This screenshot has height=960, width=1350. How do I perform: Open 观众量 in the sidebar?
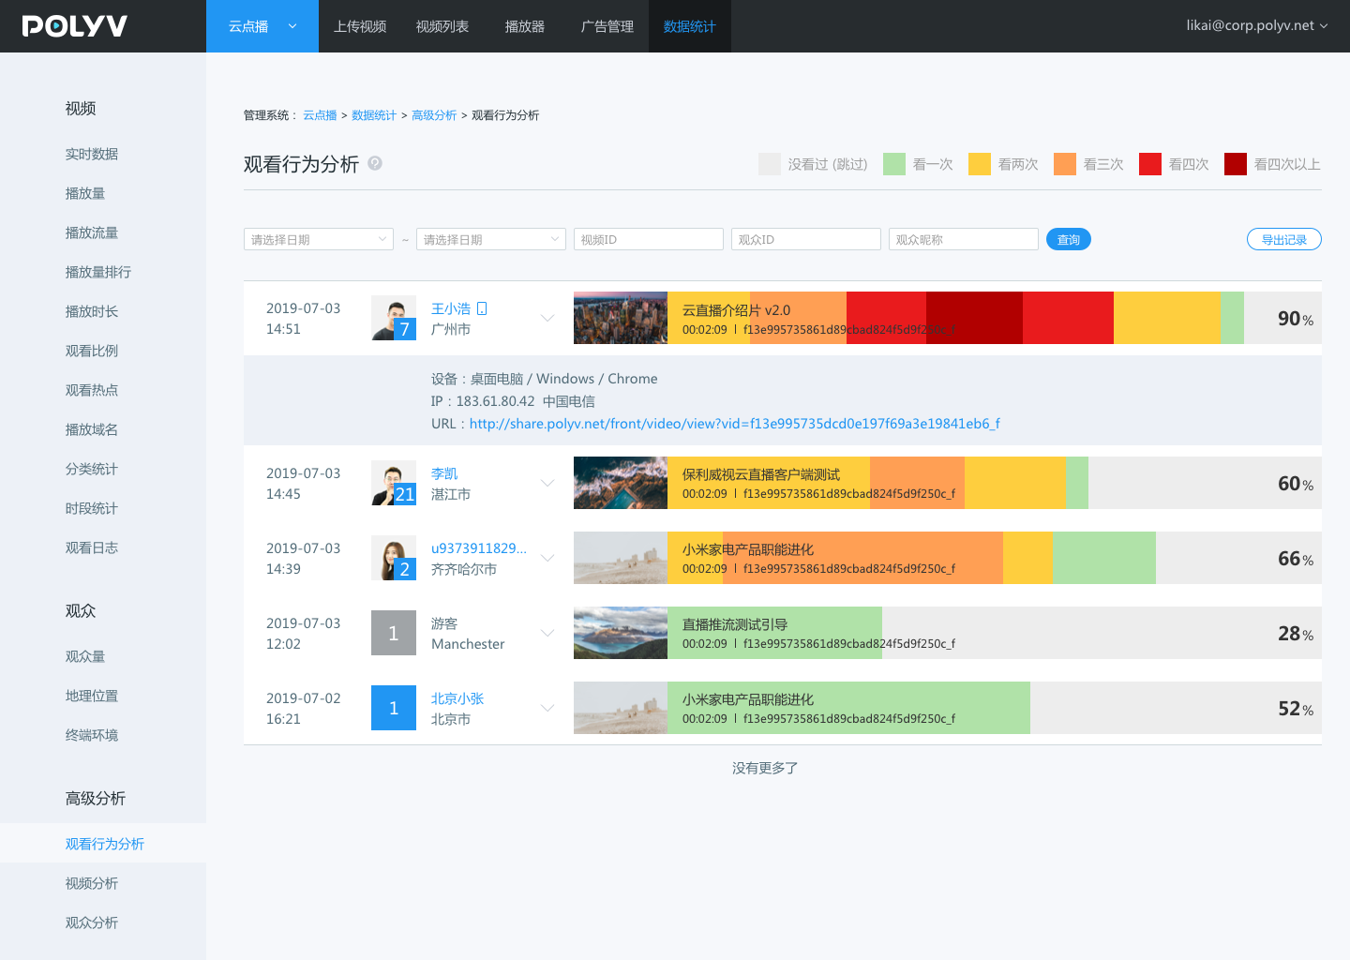coord(85,656)
